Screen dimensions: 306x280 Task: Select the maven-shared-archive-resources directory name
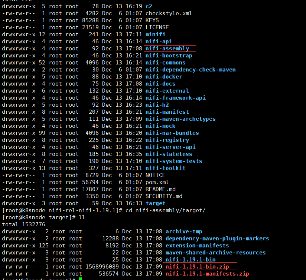216,253
